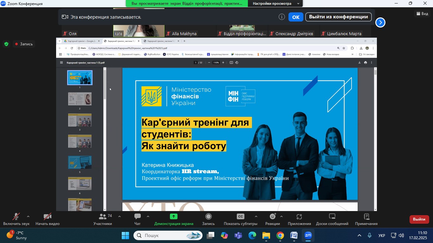Open audio options arrow beside microphone

(28, 217)
